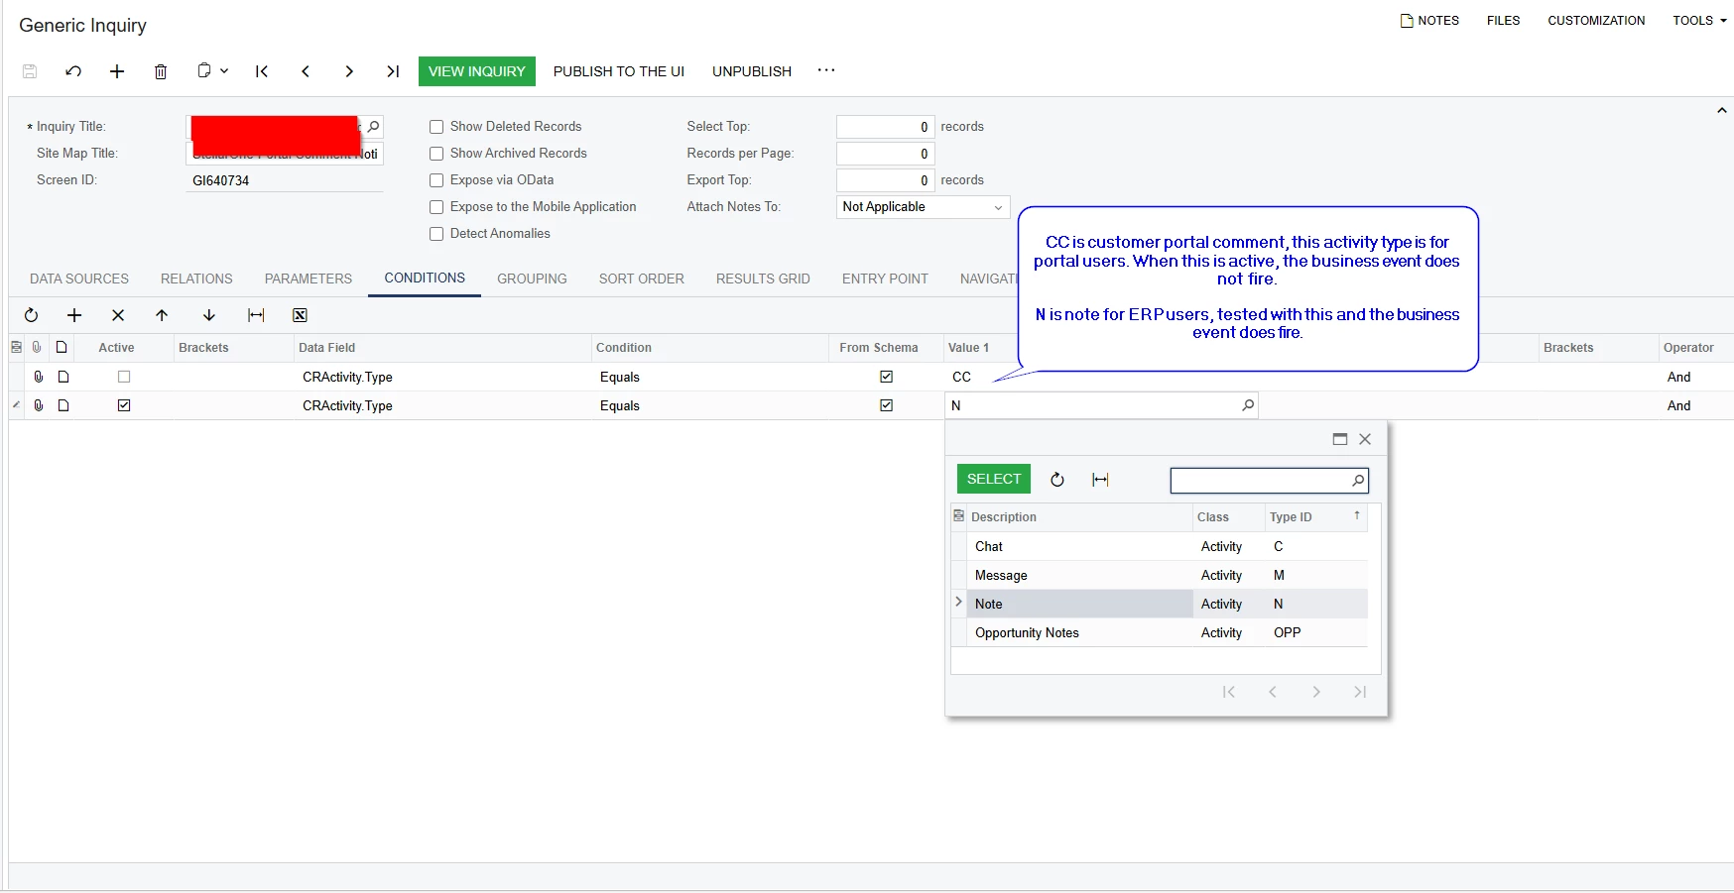This screenshot has height=893, width=1734.
Task: Open the more actions ellipsis menu
Action: pyautogui.click(x=826, y=70)
